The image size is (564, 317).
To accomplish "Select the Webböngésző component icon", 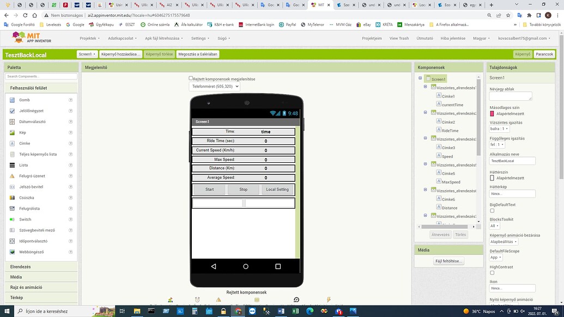I will pos(12,252).
